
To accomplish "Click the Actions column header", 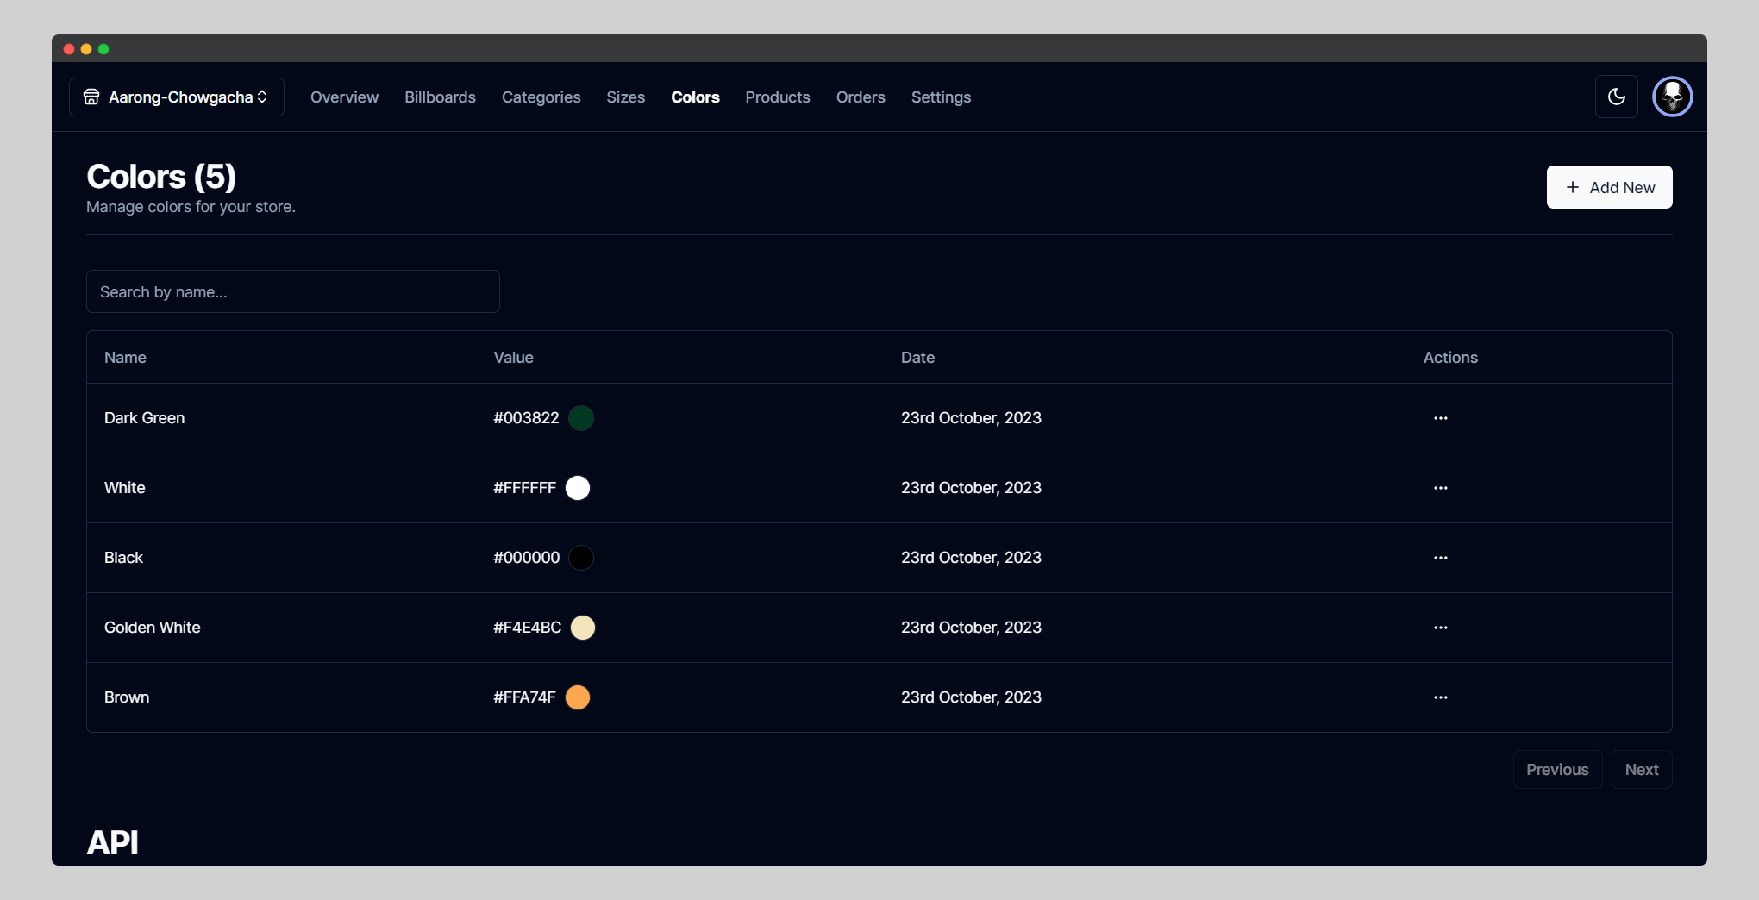I will click(x=1450, y=358).
